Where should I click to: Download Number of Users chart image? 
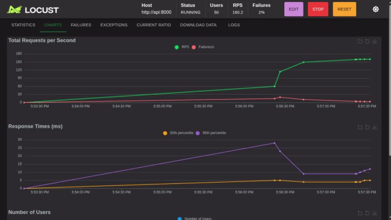click(x=375, y=213)
